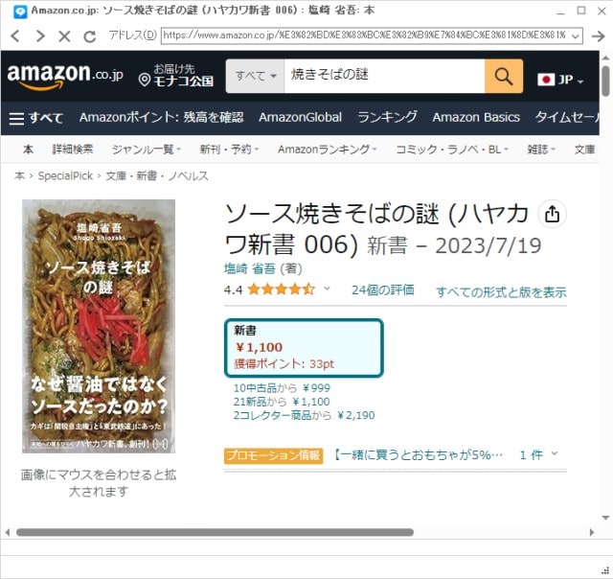Open the ランキング nav item
The height and width of the screenshot is (579, 613).
click(387, 117)
